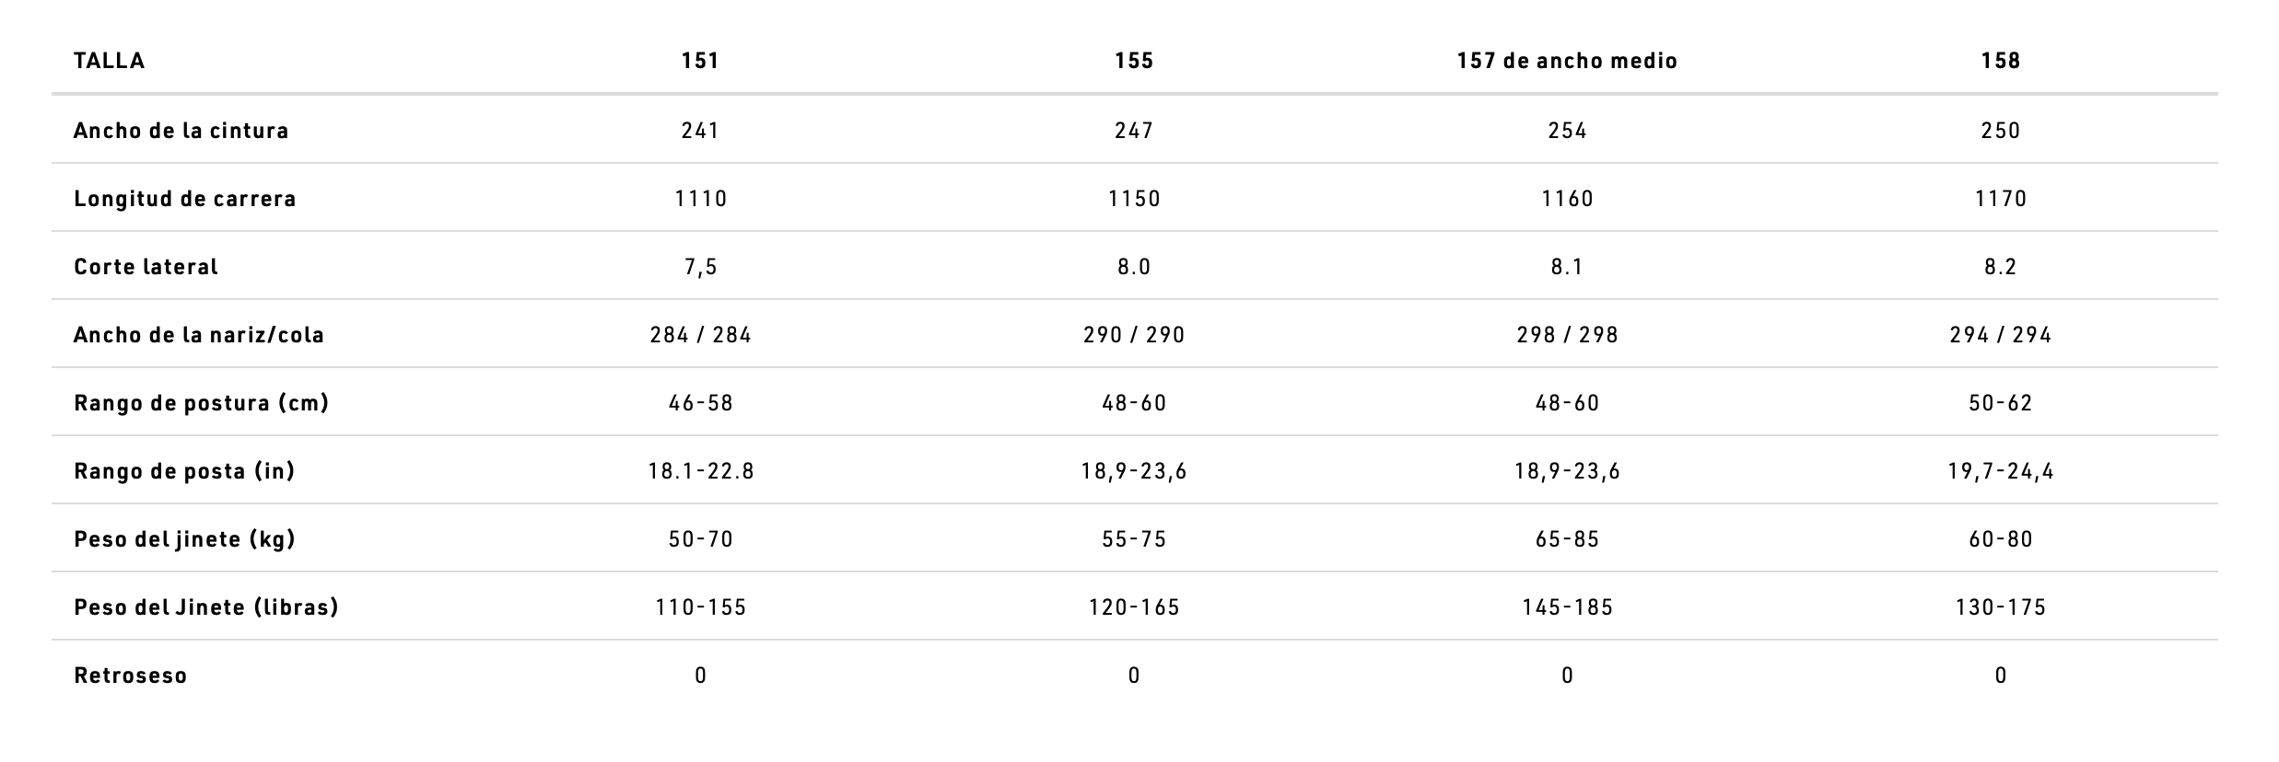Click the Peso del jinete (kg) label

point(184,539)
